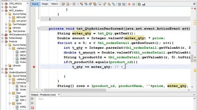The width and height of the screenshot is (197, 110).
Task: Stop Macro Recording square icon
Action: click(134, 4)
